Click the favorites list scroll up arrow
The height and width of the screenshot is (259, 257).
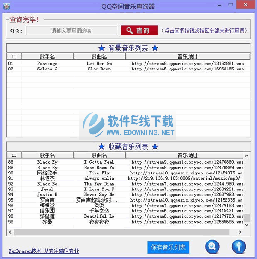click(x=247, y=155)
